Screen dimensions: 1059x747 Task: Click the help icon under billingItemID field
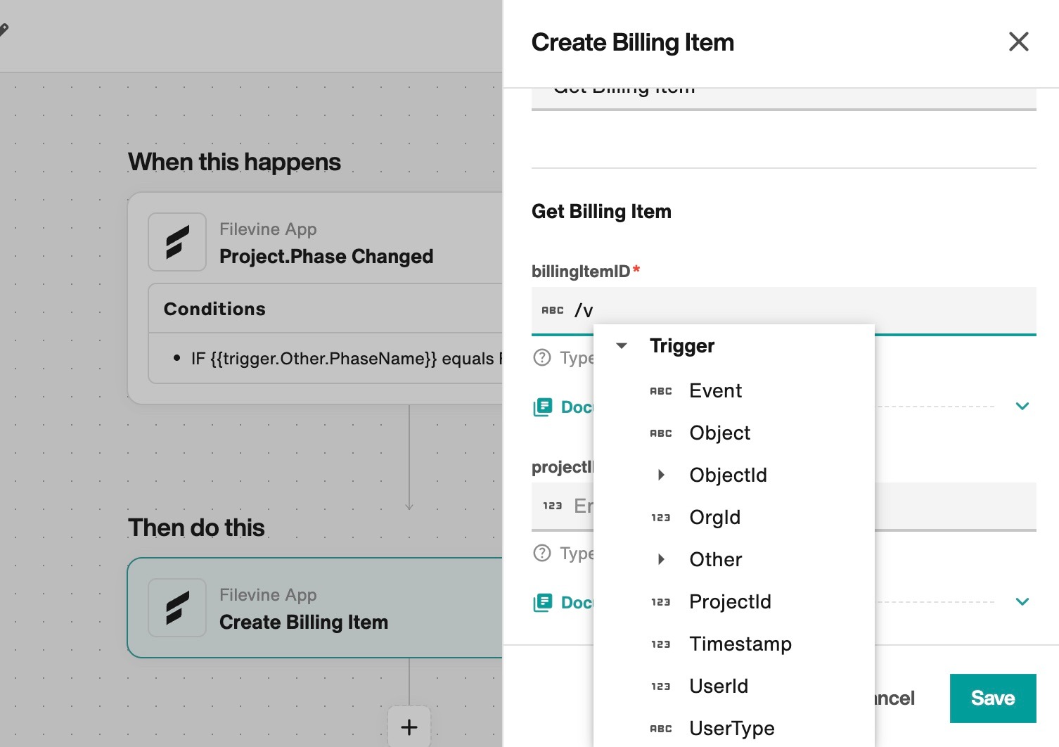[542, 357]
